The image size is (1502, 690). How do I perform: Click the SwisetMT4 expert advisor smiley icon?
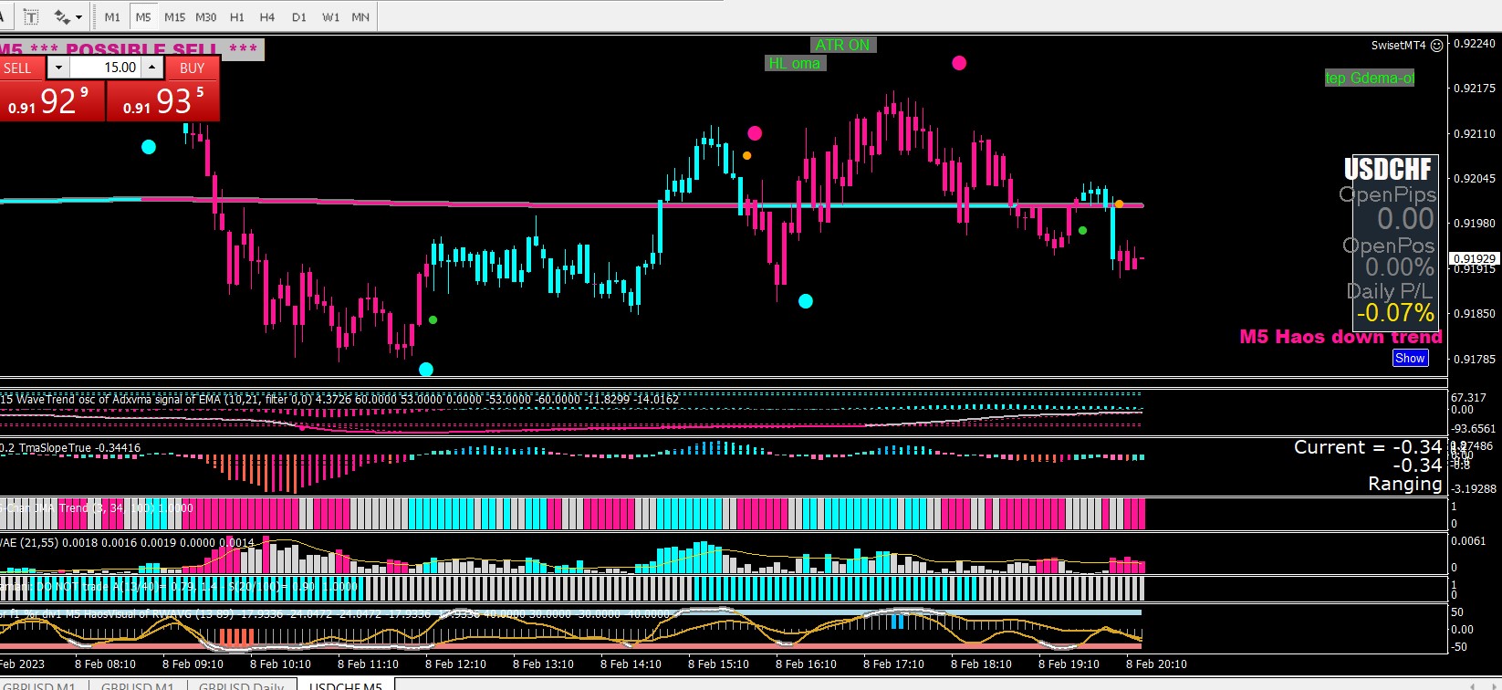tap(1436, 46)
